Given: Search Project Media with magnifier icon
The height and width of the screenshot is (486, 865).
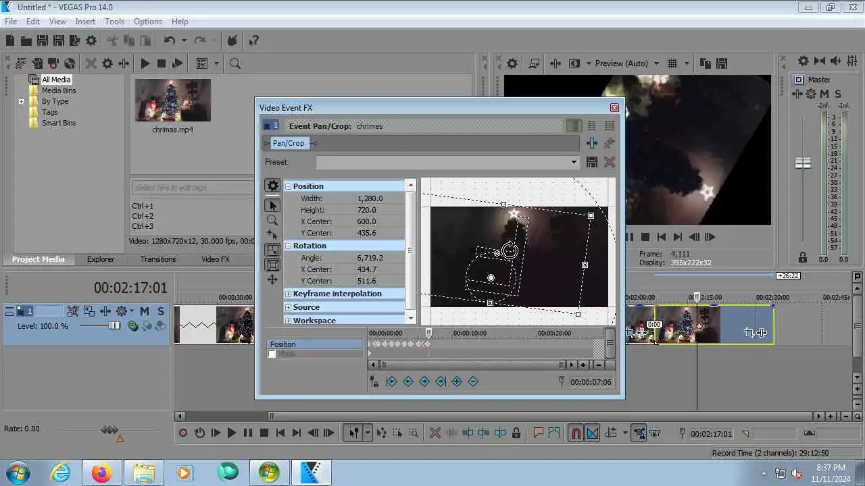Looking at the screenshot, I should coord(235,63).
